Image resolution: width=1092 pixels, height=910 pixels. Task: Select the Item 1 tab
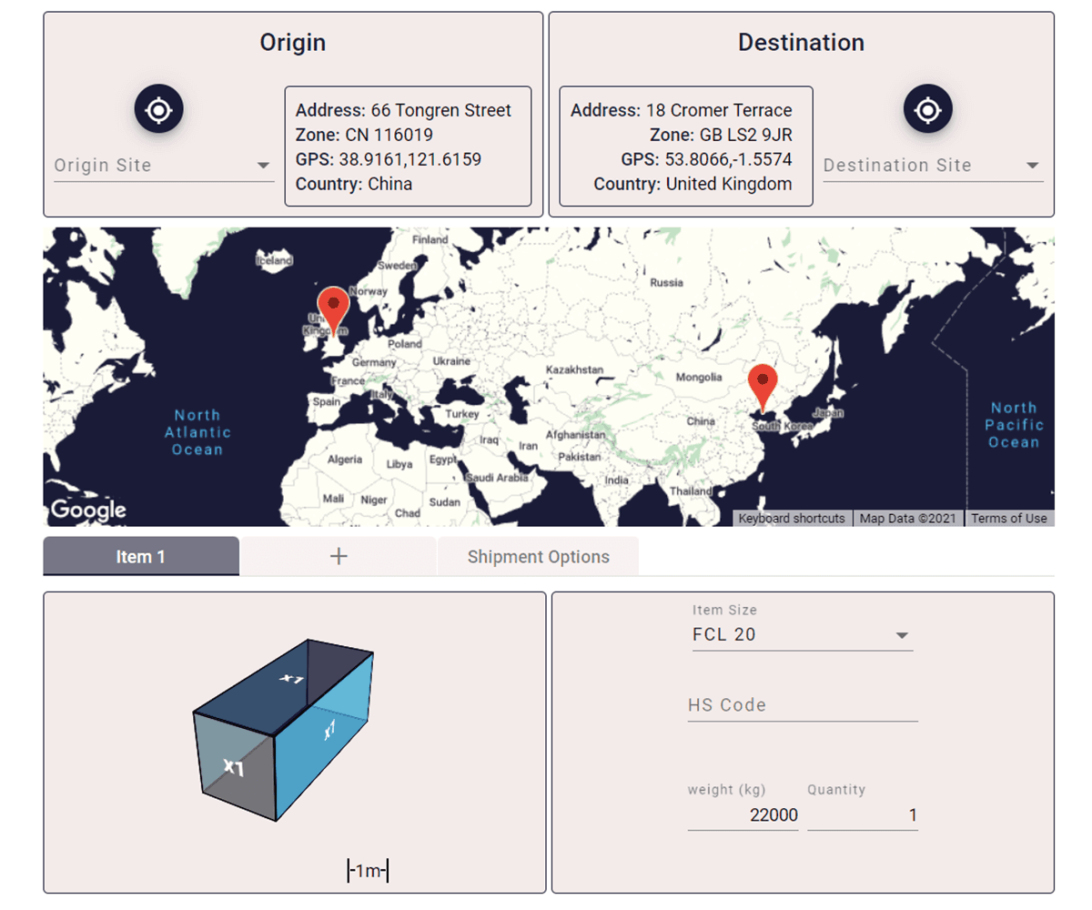pyautogui.click(x=141, y=557)
